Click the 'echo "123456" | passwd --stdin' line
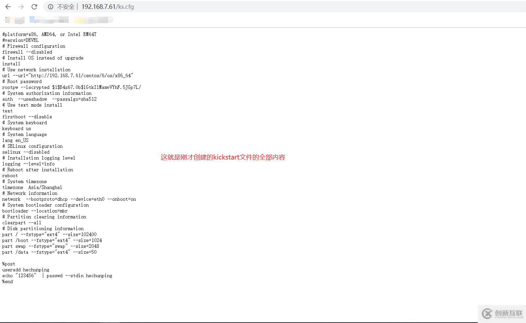 (57, 276)
